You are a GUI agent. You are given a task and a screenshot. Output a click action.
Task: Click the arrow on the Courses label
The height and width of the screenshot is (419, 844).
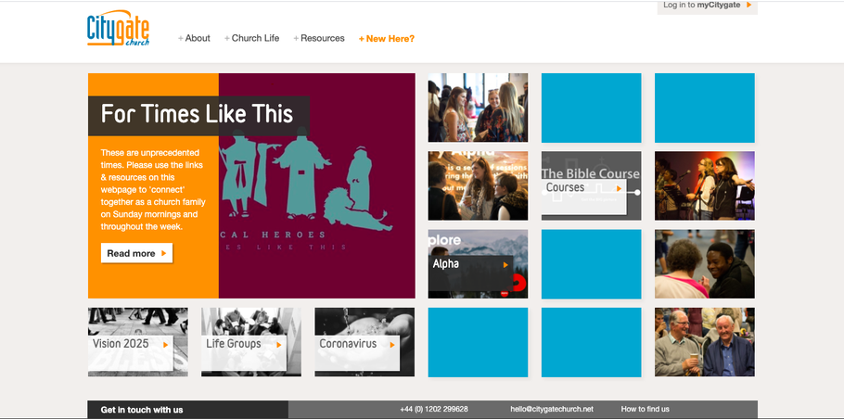619,188
